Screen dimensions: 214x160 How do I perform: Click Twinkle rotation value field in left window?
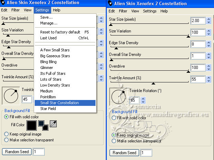27,99
